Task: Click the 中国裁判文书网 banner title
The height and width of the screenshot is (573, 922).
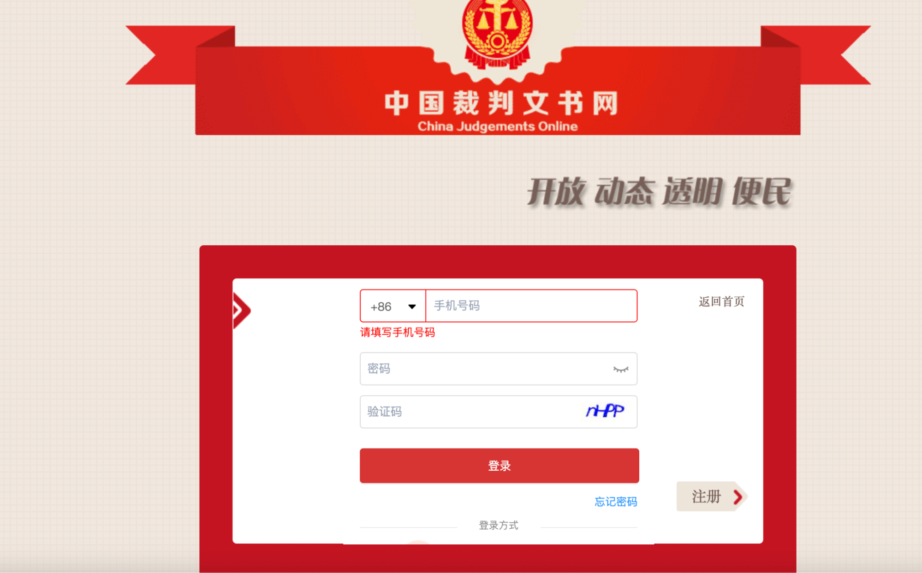Action: (501, 103)
